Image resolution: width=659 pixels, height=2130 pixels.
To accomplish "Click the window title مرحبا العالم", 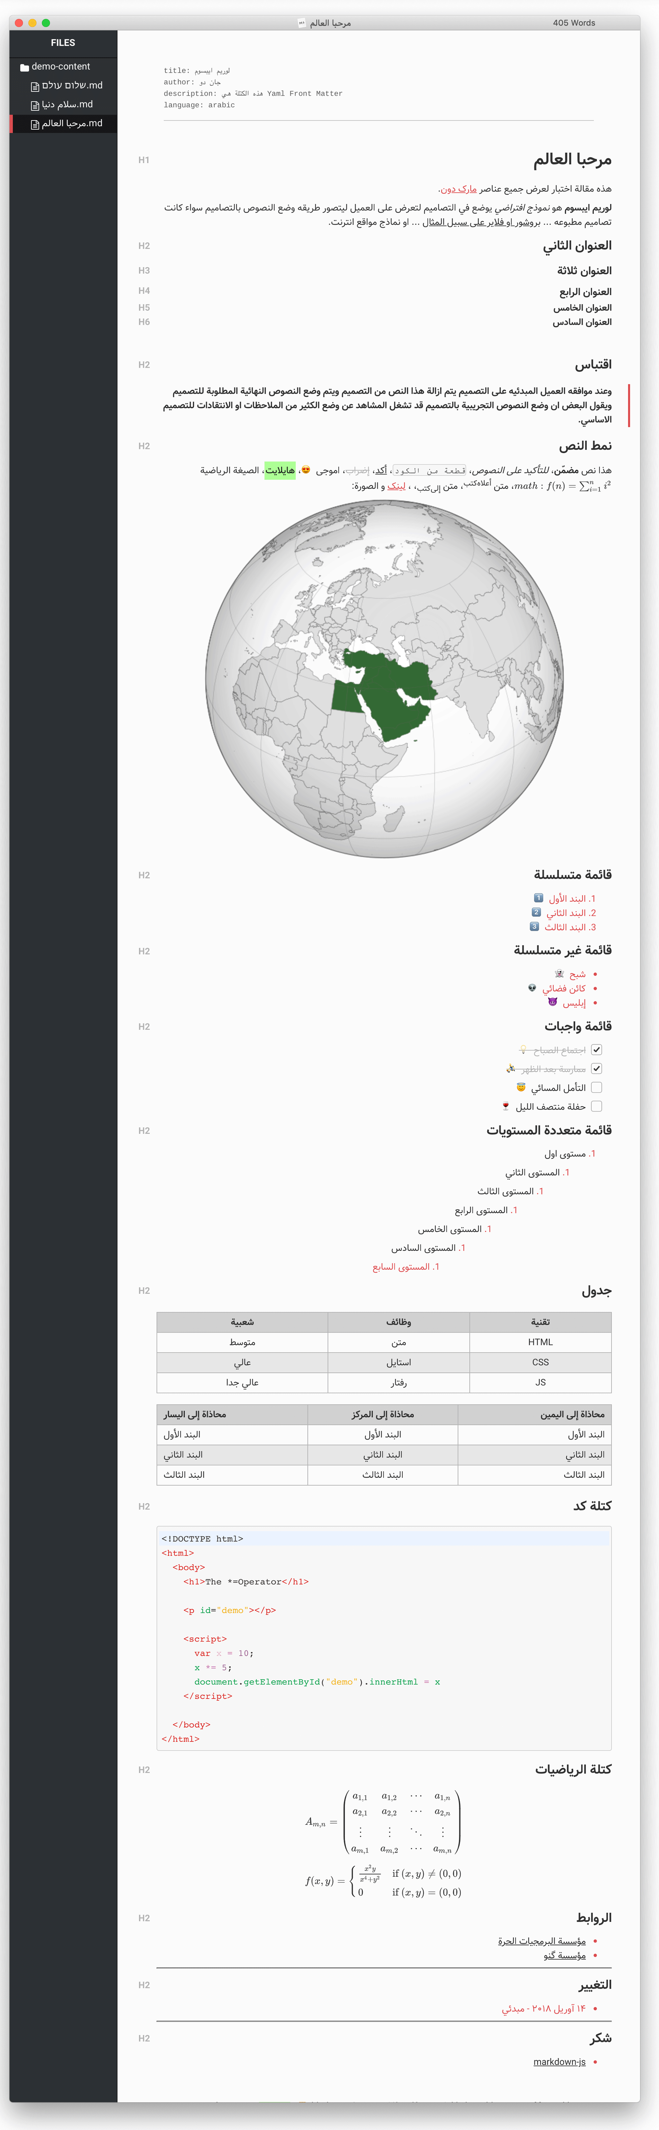I will point(331,23).
